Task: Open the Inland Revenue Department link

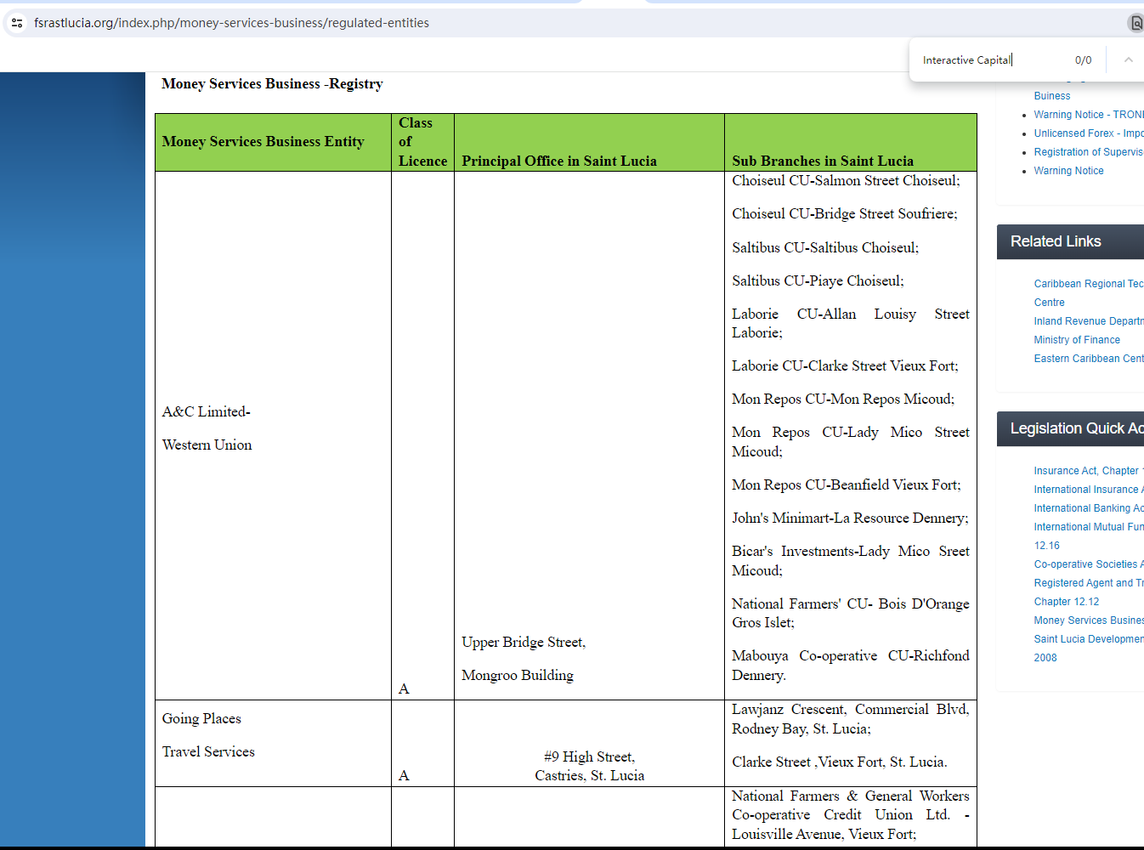Action: pos(1089,321)
